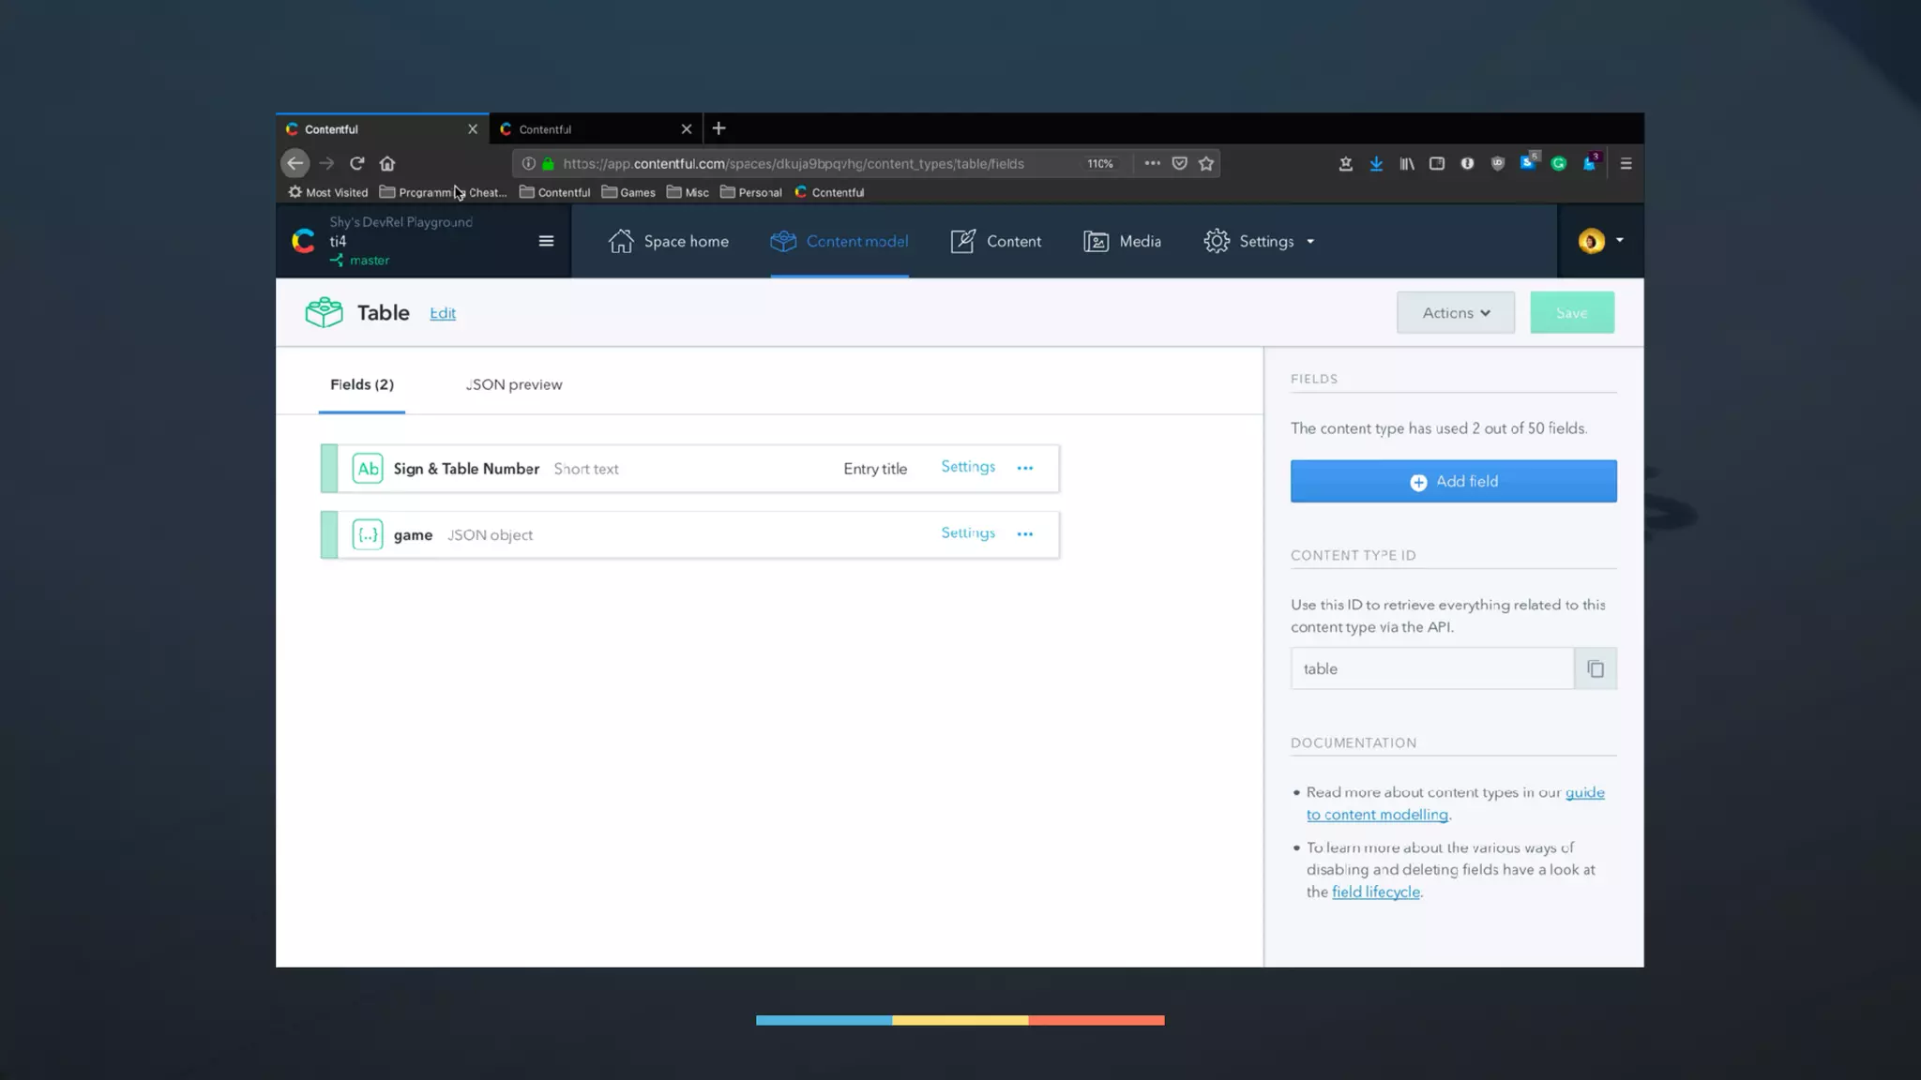Screen dimensions: 1921x1080
Task: Expand the Settings navigation dropdown
Action: [1260, 241]
